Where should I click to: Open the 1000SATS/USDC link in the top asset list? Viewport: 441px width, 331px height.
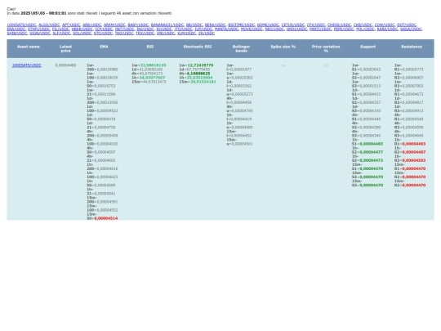(22, 25)
